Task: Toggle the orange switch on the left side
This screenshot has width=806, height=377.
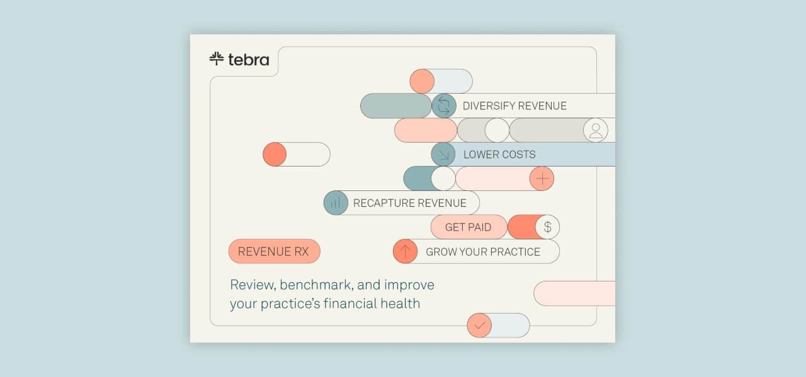Action: coord(296,154)
